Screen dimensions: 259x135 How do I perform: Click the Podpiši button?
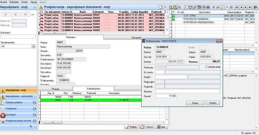click(131, 127)
